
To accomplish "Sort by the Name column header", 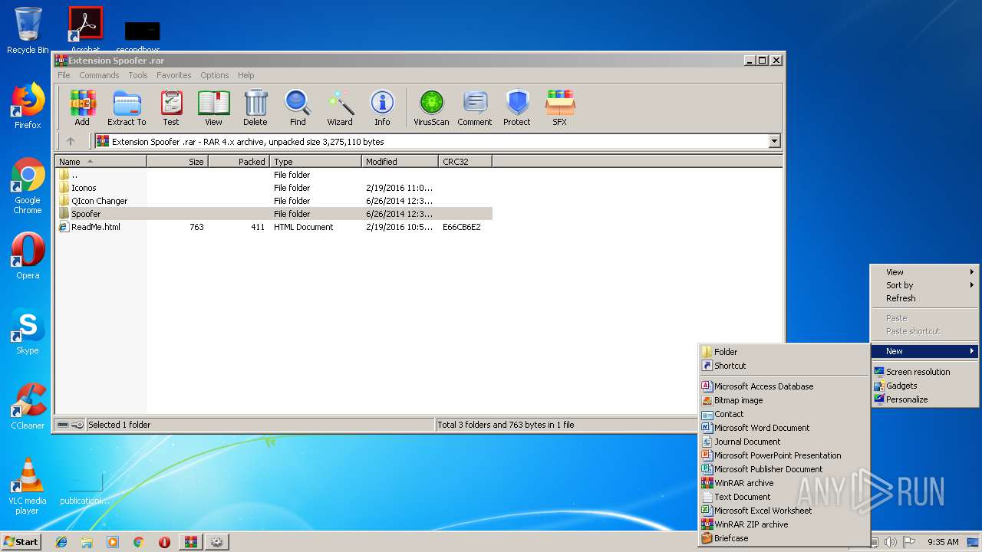I will 101,162.
